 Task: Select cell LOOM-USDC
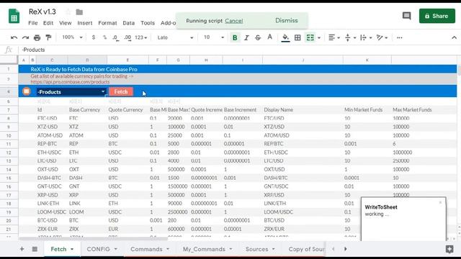pos(52,212)
